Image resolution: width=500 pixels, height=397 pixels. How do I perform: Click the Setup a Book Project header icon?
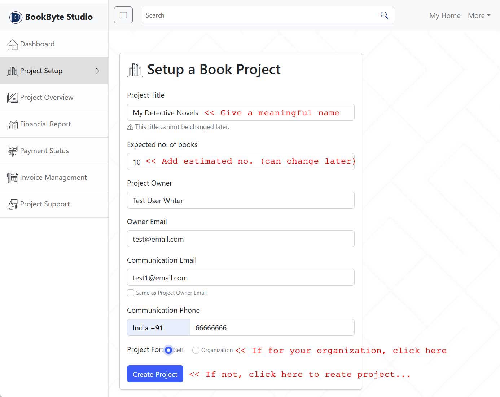click(x=135, y=70)
